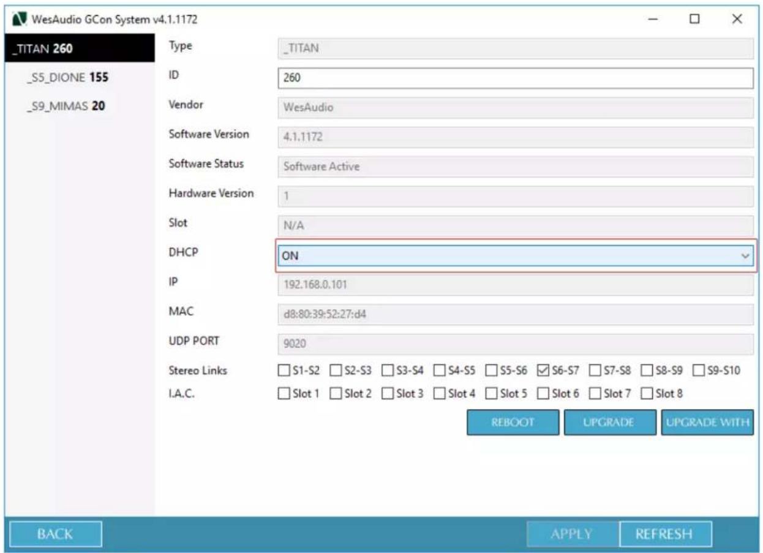Click the REFRESH button

666,534
